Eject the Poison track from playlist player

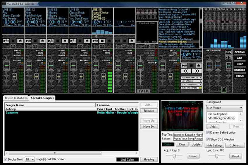[x=199, y=65]
